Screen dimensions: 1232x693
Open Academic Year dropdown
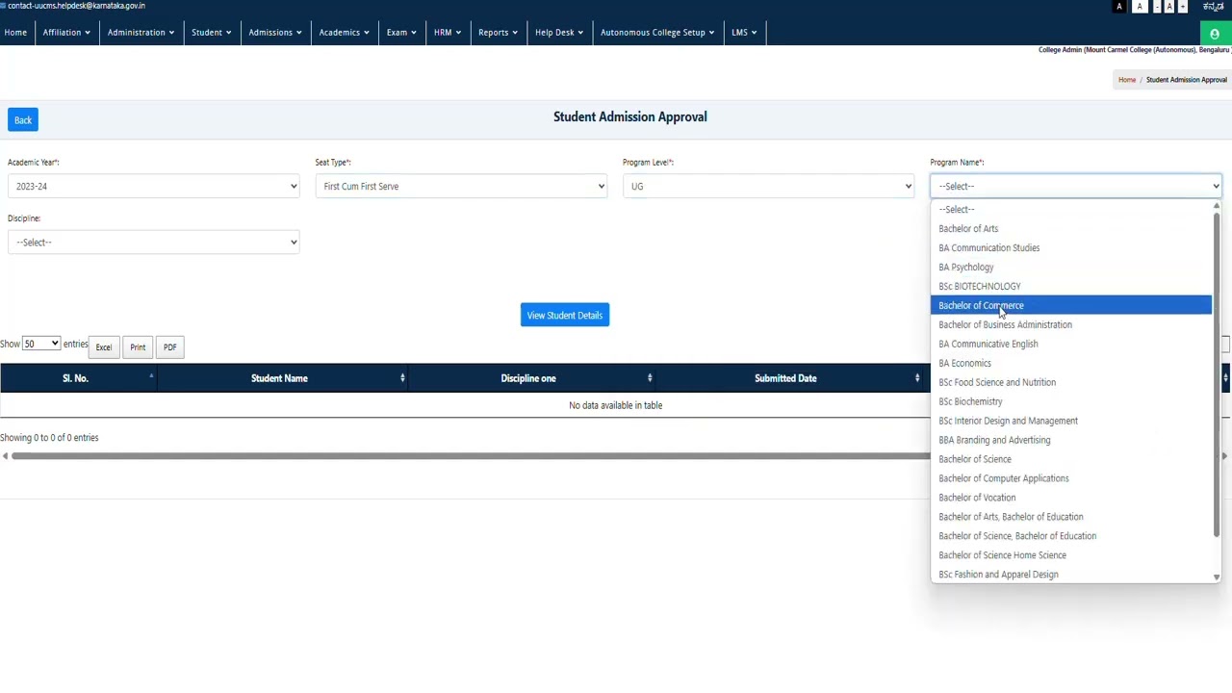point(154,187)
